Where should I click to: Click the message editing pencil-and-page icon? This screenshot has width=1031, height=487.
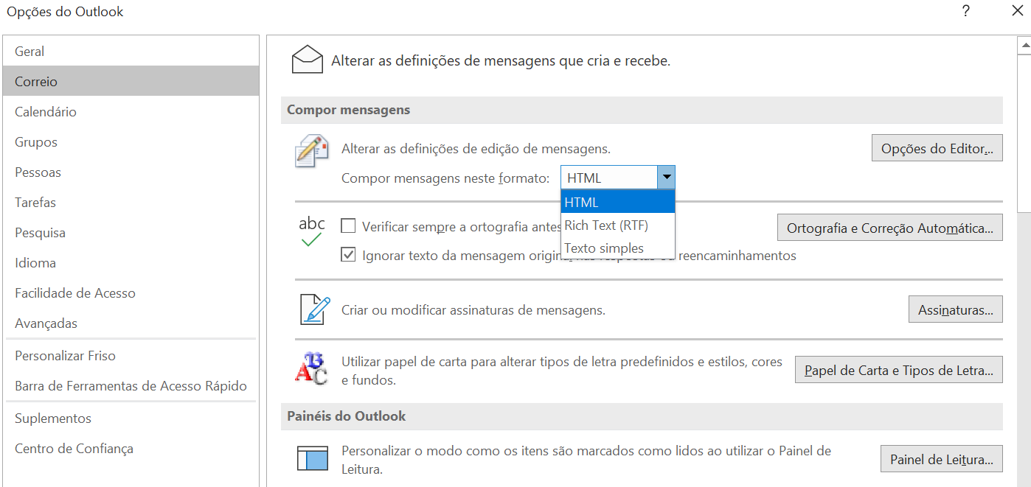tap(312, 151)
